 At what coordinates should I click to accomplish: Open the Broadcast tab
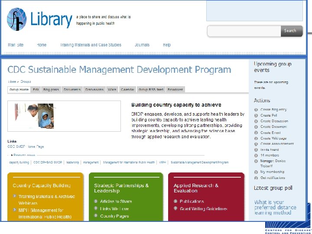click(175, 90)
